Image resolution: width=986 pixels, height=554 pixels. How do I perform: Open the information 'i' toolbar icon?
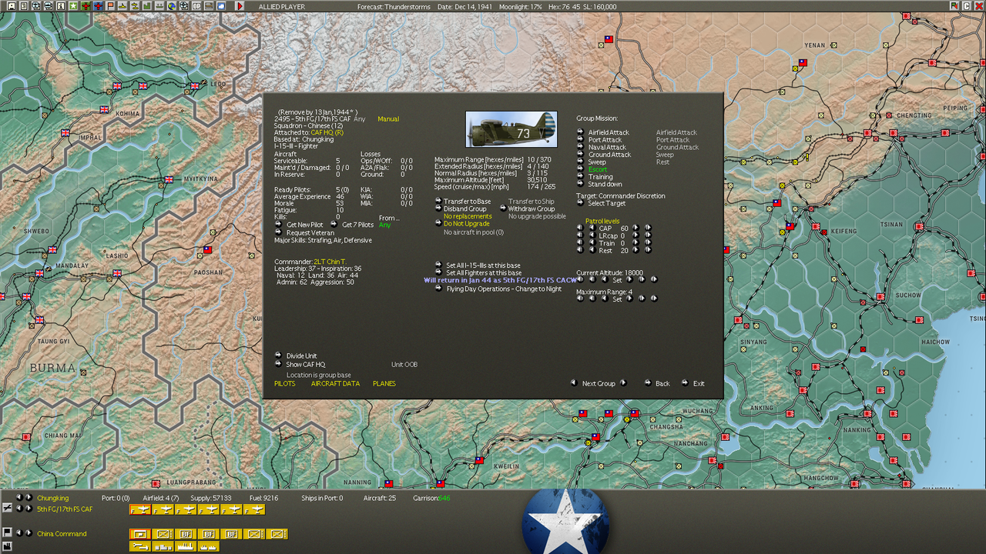(x=61, y=6)
